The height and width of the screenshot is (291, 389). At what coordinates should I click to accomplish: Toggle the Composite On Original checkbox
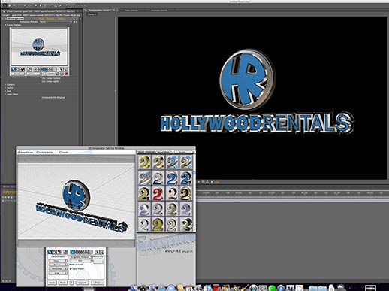[40, 97]
